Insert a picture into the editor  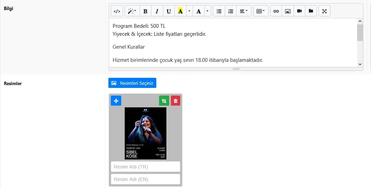click(x=288, y=11)
